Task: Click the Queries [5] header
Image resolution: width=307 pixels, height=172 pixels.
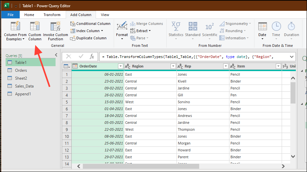Action: [14, 56]
